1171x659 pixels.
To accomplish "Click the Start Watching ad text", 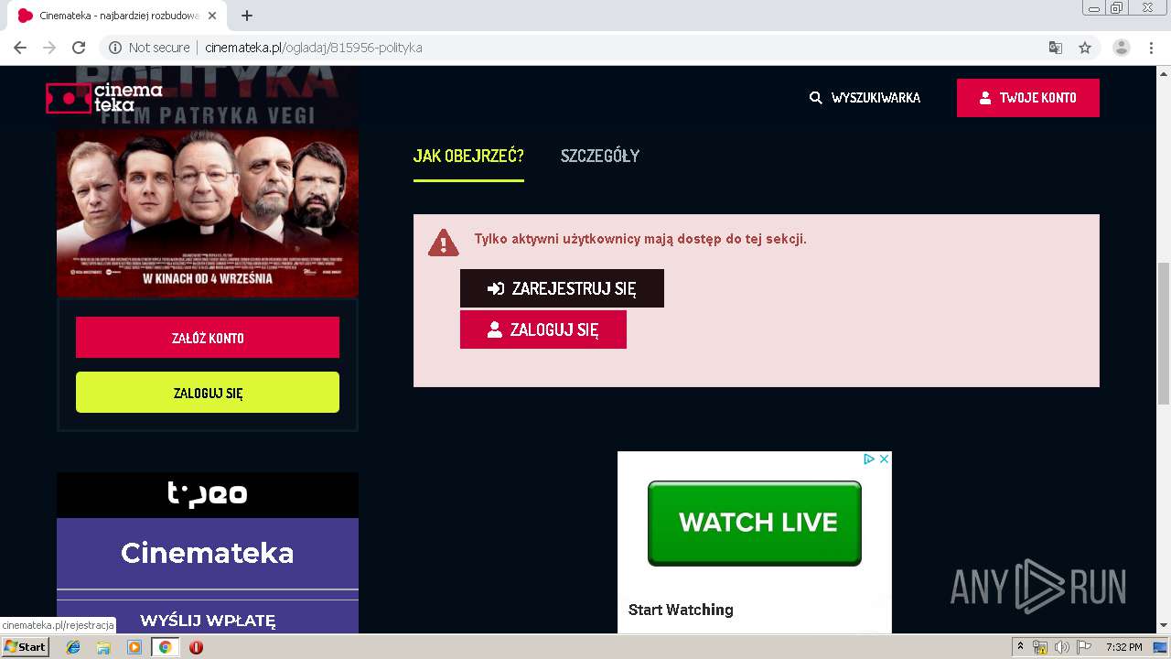I will tap(681, 610).
